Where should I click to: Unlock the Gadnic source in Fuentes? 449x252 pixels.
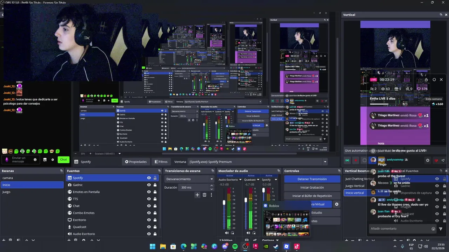(155, 185)
